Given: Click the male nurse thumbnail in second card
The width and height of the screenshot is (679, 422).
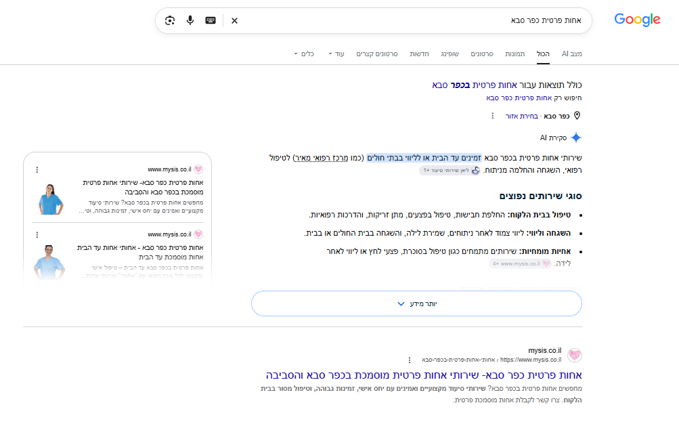Looking at the screenshot, I should tap(49, 261).
